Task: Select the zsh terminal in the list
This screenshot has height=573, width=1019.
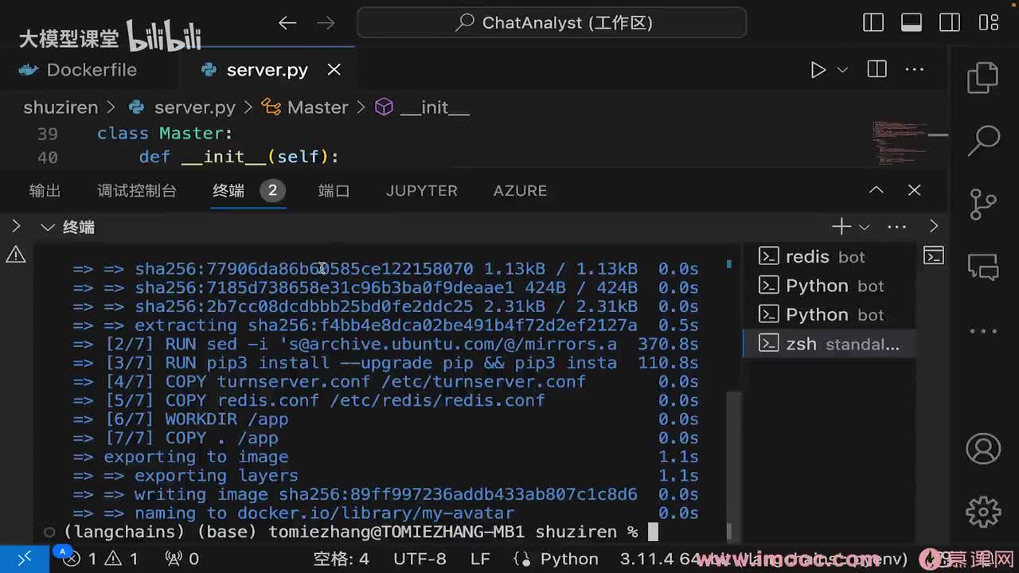Action: (x=829, y=344)
